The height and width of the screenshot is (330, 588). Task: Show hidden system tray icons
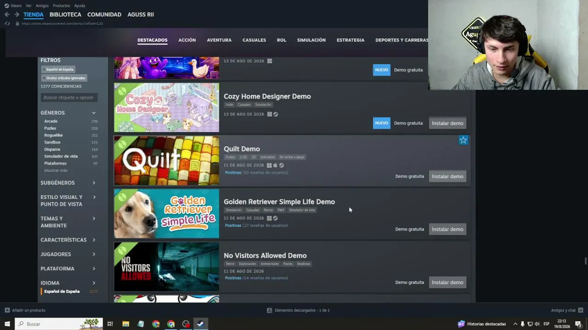coord(515,324)
